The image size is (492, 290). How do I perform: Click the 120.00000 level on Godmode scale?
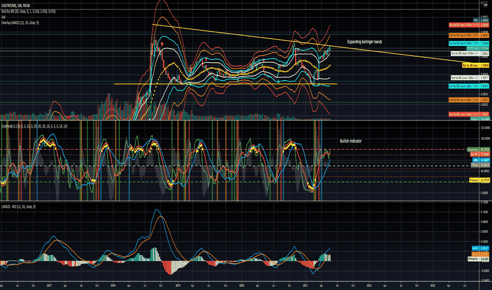click(485, 128)
